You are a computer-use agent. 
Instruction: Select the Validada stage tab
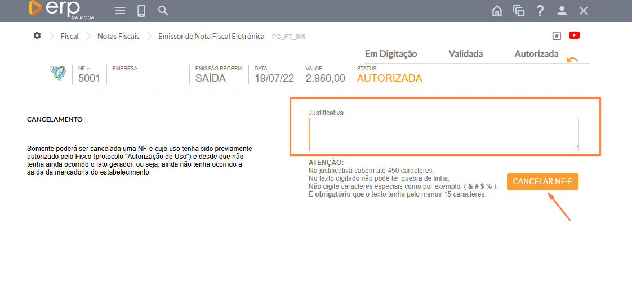coord(466,54)
